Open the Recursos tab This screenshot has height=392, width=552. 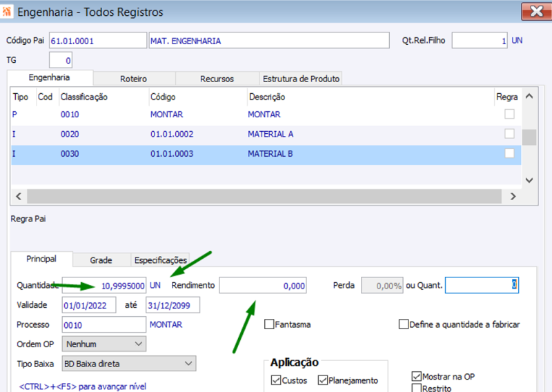[217, 79]
